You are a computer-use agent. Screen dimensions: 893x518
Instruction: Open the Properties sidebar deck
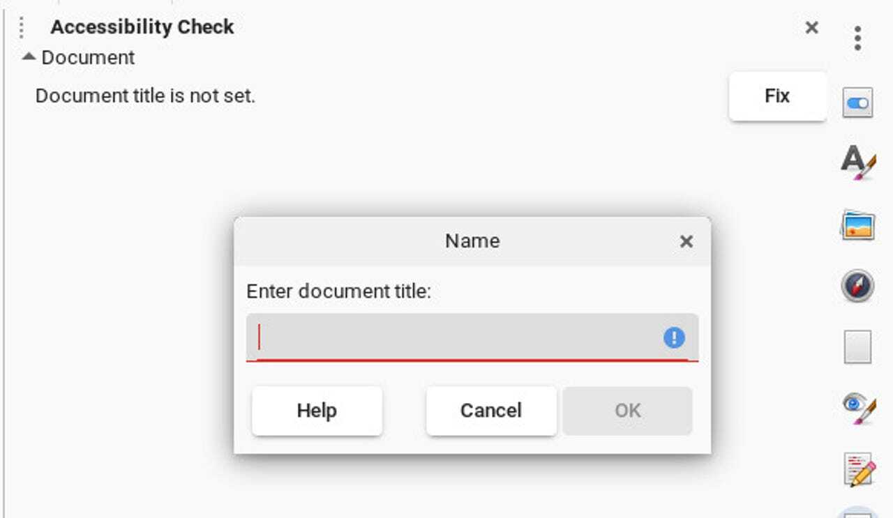pos(857,104)
